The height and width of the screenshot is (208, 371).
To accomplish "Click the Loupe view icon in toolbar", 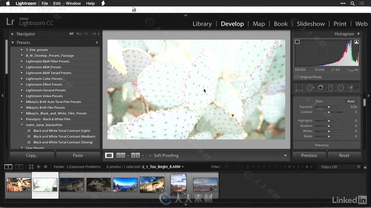I will coord(109,155).
